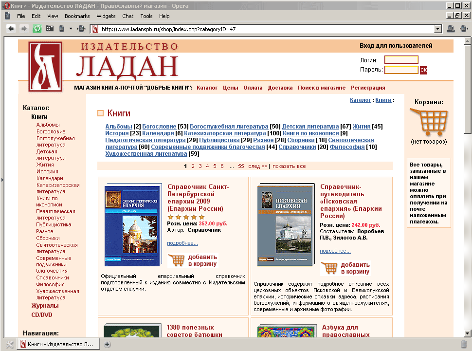The width and height of the screenshot is (472, 351).
Task: Go to page 55 of the results
Action: [x=241, y=166]
